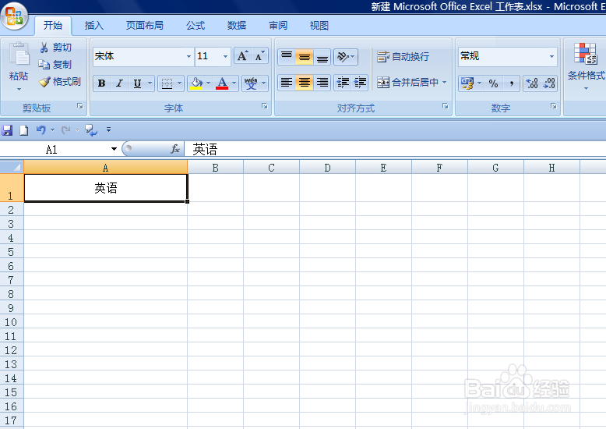606x429 pixels.
Task: Switch to the 开始 tab
Action: (53, 26)
